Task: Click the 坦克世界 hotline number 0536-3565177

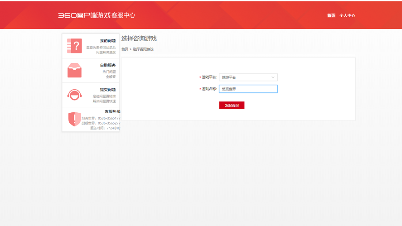Action: coord(109,118)
